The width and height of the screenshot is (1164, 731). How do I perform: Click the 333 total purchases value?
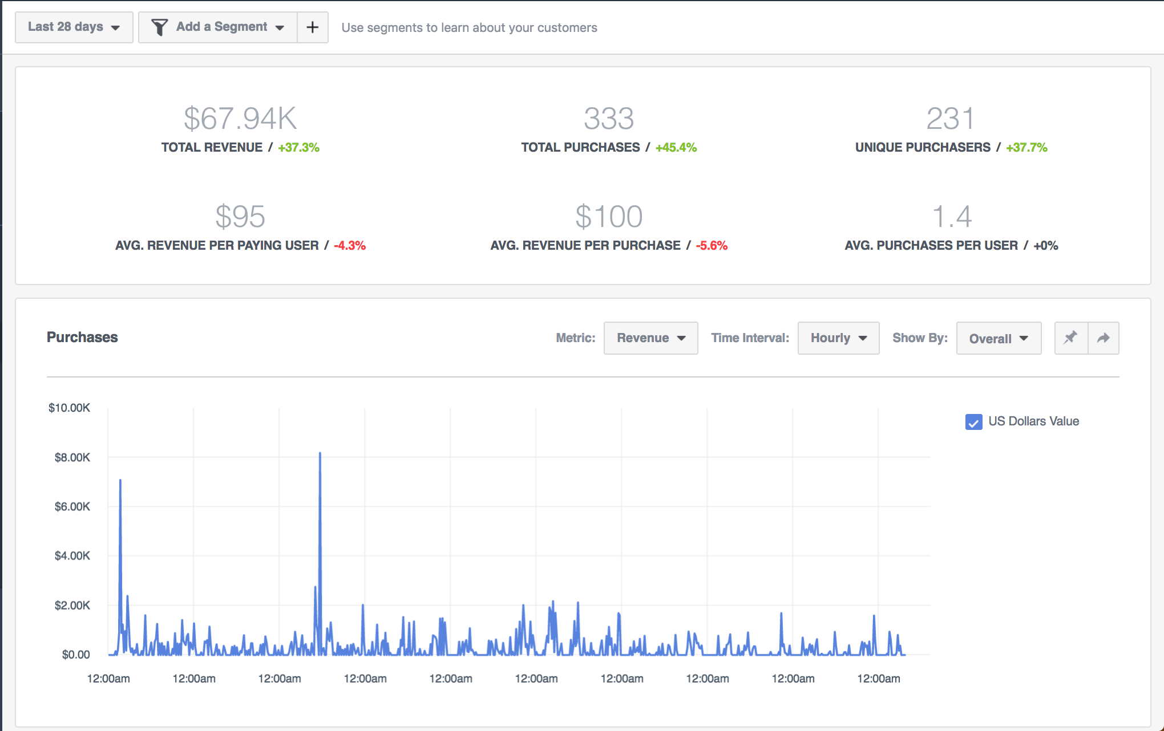point(609,119)
